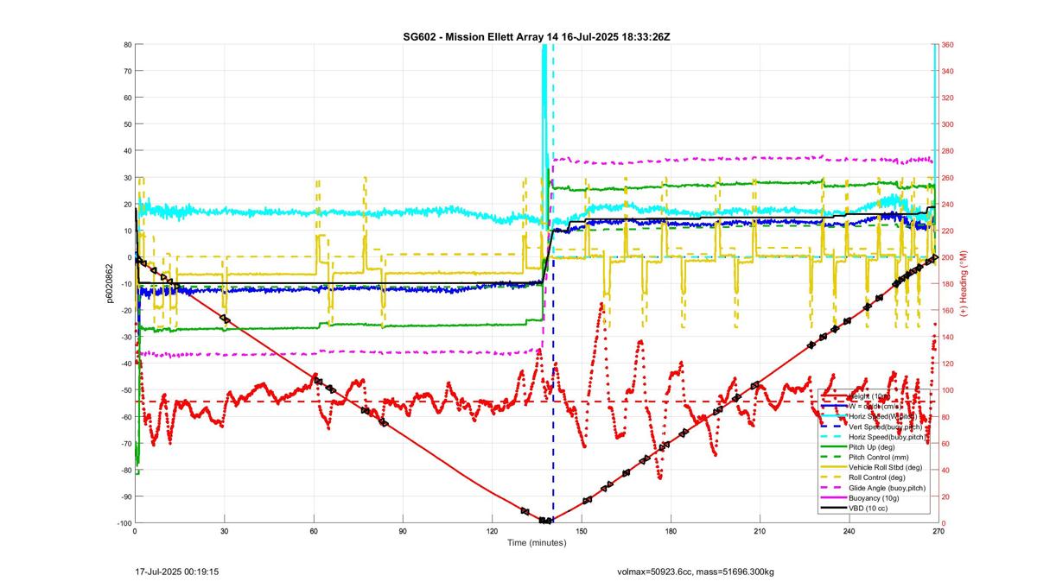Image resolution: width=1037 pixels, height=588 pixels.
Task: Click the solid magenta Buoyancy legend line sample
Action: (x=834, y=498)
